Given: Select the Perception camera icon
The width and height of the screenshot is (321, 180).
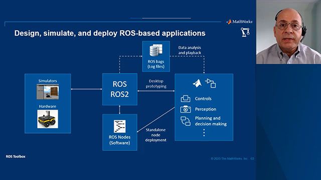Looking at the screenshot, I should click(x=186, y=109).
